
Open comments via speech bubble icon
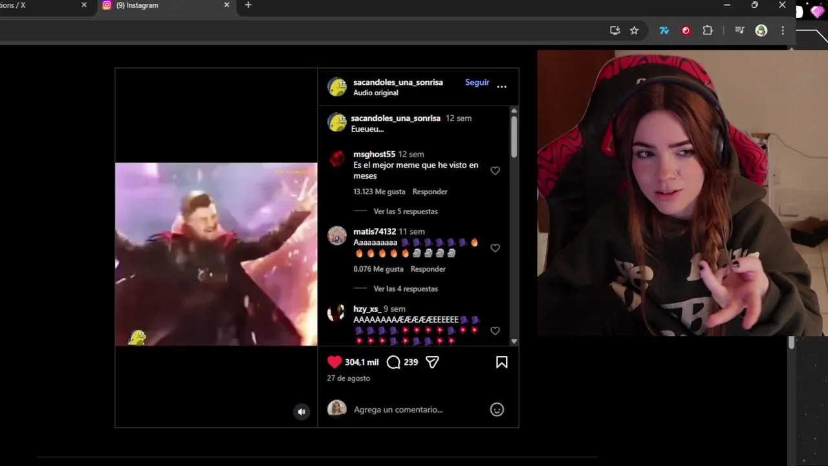pos(393,362)
